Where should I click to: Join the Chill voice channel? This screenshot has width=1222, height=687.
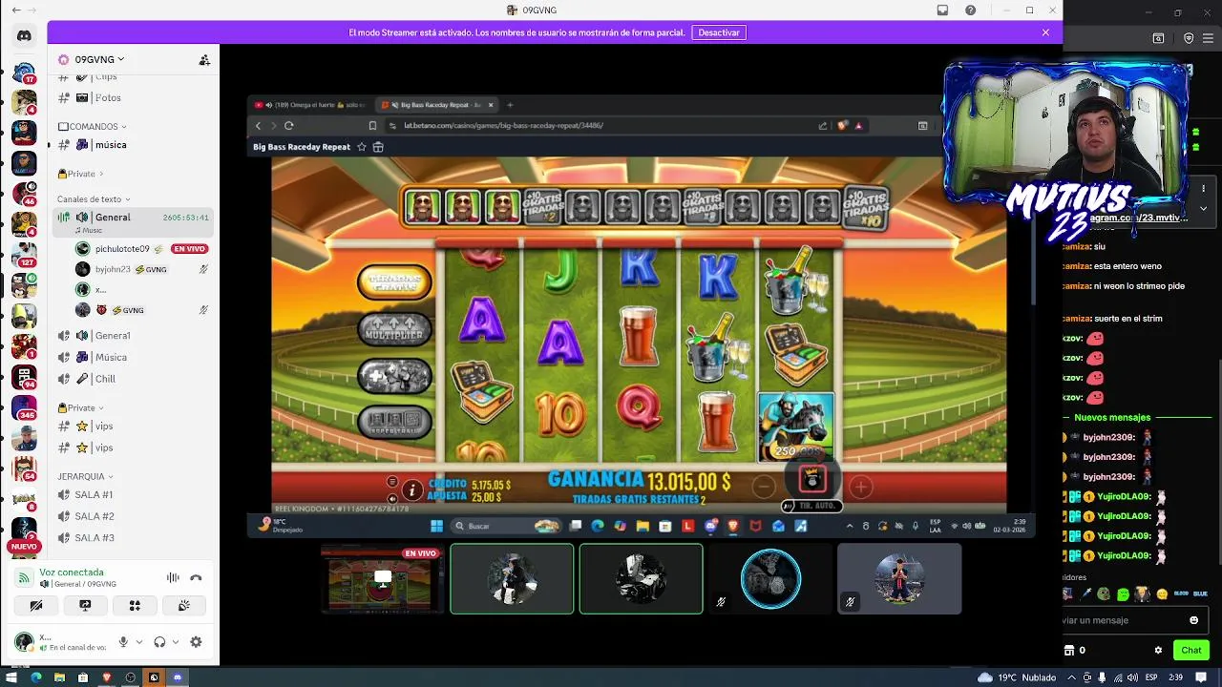(x=132, y=379)
